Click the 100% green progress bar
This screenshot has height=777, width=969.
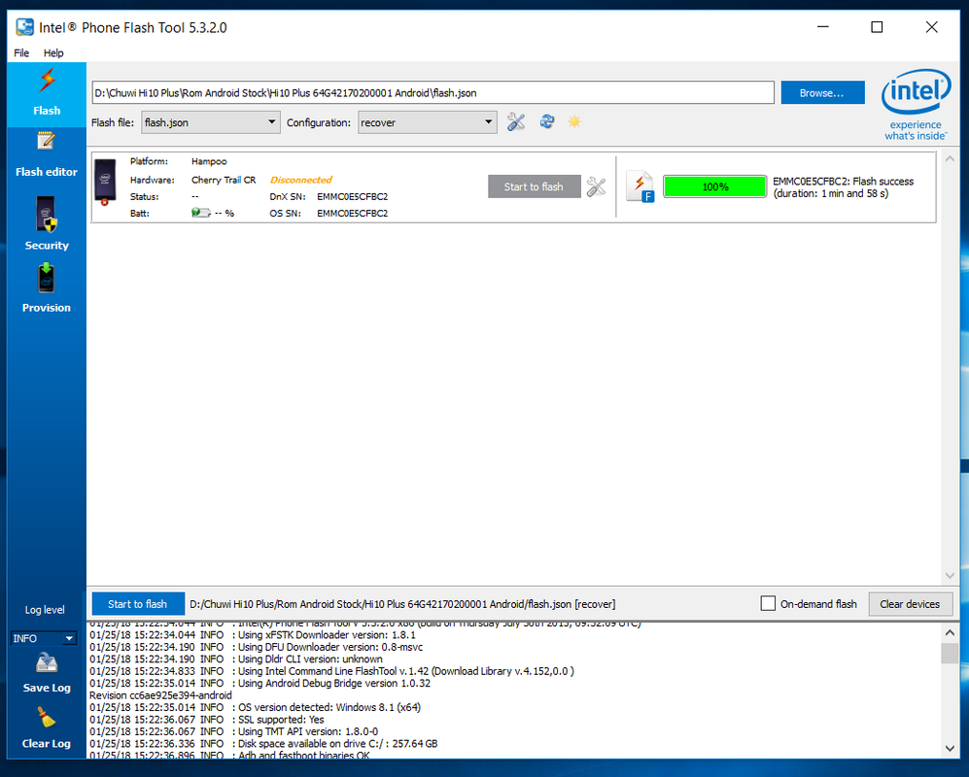click(715, 186)
